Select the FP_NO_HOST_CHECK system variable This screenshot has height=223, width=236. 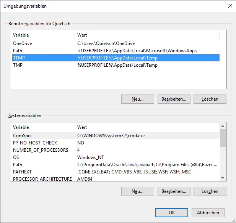click(x=116, y=143)
